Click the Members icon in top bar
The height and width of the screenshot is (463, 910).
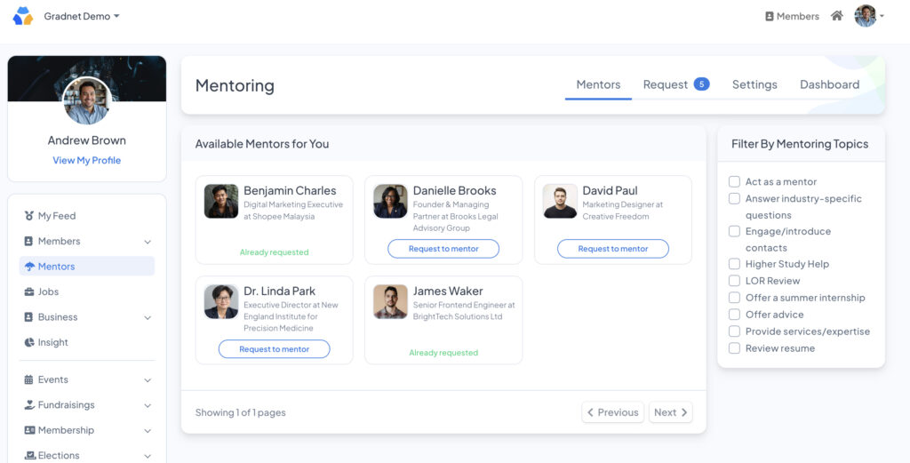point(770,16)
